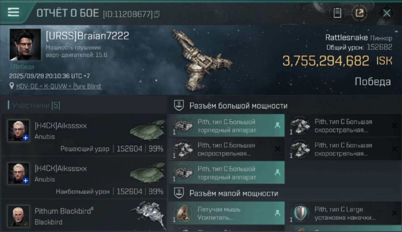Viewport: 402px width, 232px height.
Task: Select first Aiksssxx participant avatar
Action: (x=19, y=131)
